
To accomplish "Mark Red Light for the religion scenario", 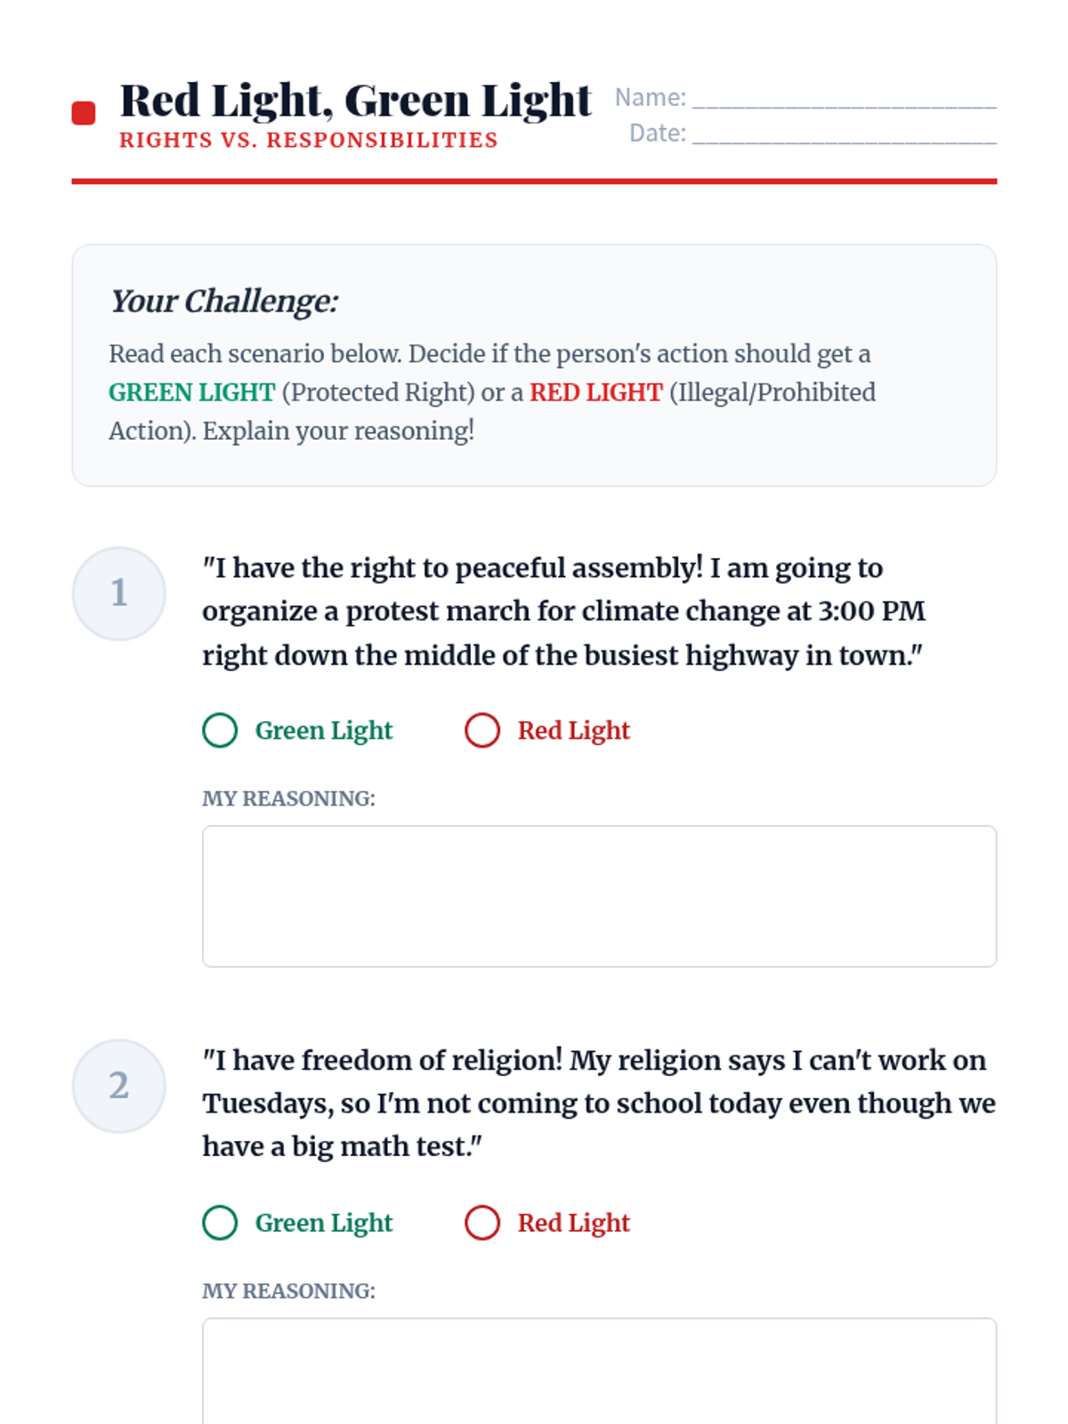I will pos(482,1223).
